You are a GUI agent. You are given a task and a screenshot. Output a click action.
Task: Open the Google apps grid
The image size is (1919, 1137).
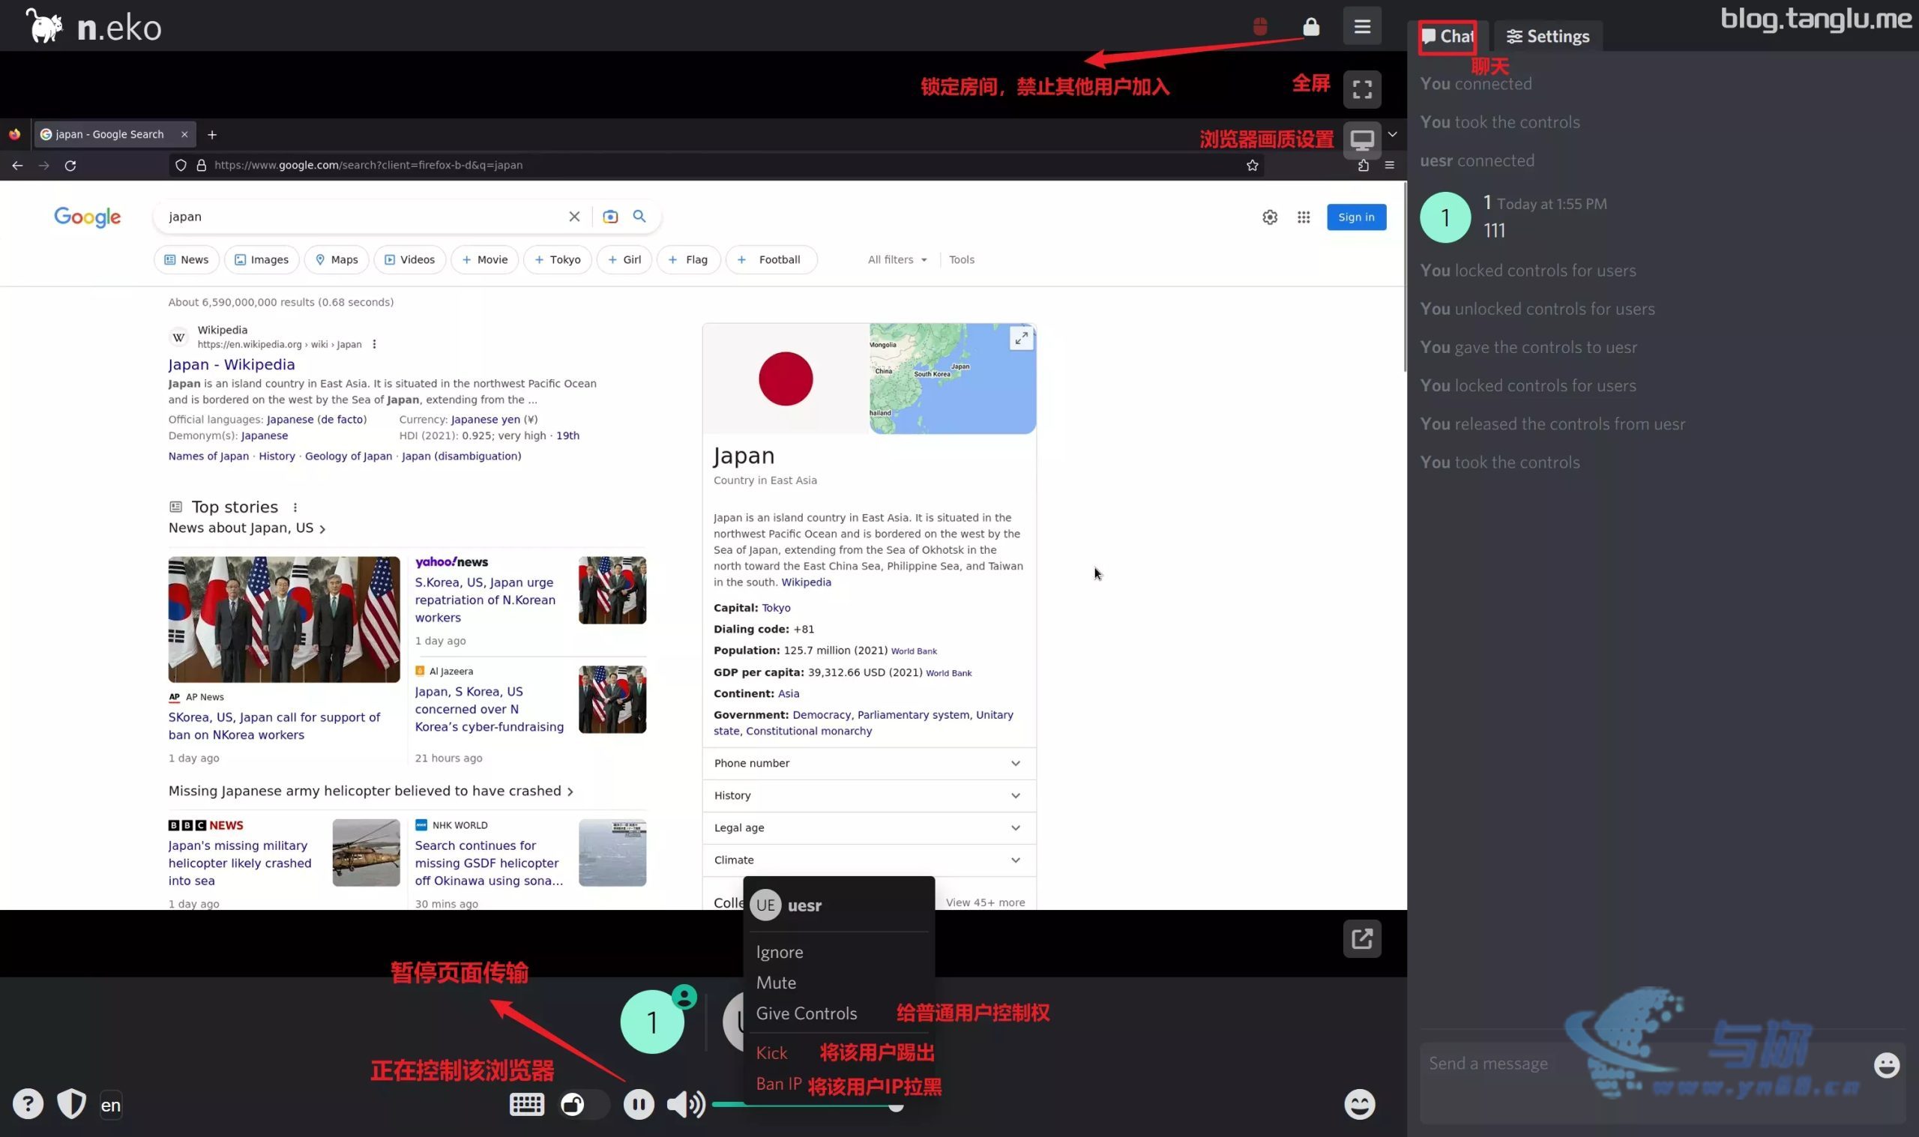tap(1303, 217)
